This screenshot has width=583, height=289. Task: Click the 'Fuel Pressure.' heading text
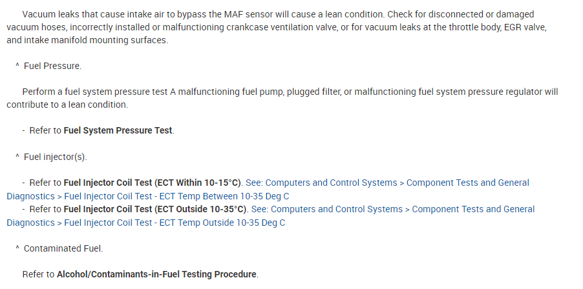click(x=52, y=66)
